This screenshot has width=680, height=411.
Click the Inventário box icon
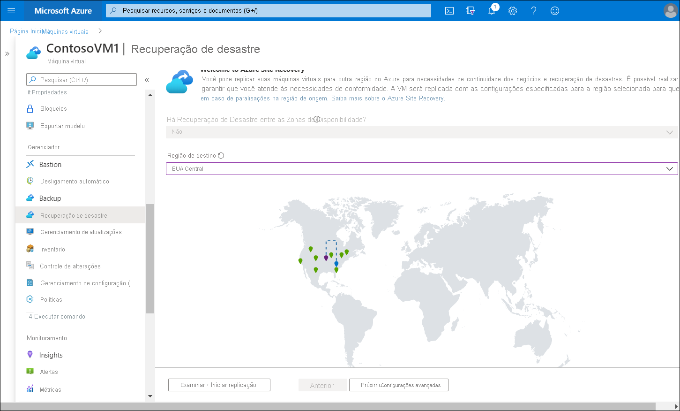pyautogui.click(x=30, y=249)
